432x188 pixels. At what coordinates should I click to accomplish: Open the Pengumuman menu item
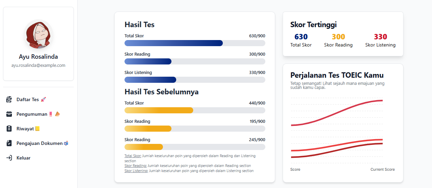click(32, 114)
